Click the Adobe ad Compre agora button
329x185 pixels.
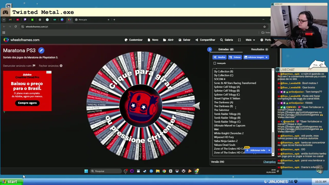pos(27,103)
